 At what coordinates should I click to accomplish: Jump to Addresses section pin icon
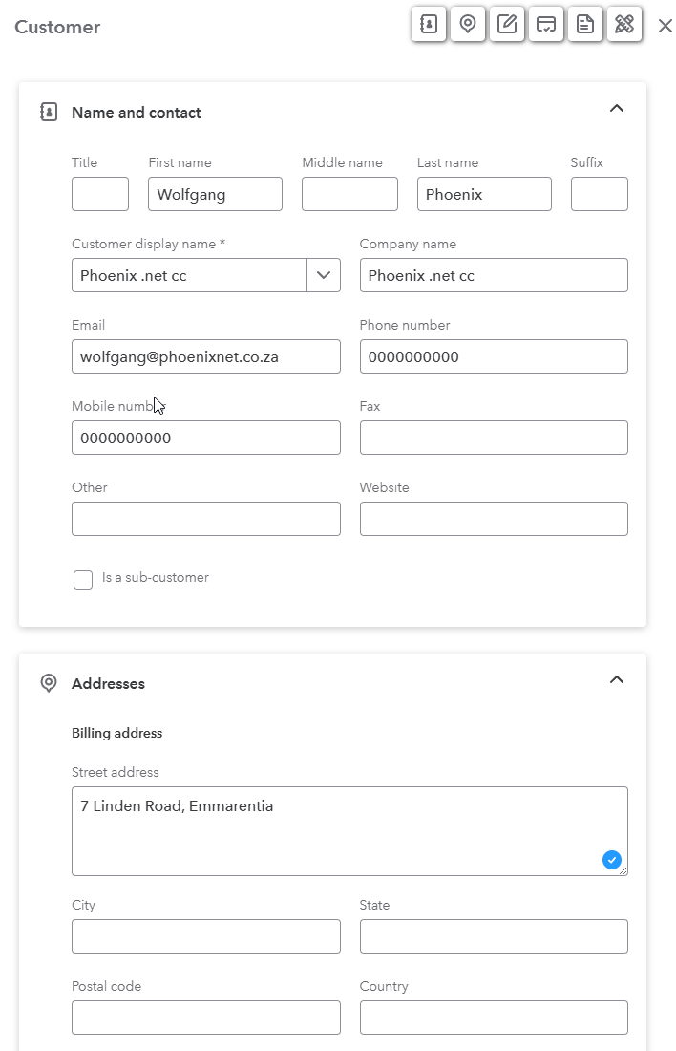tap(468, 25)
